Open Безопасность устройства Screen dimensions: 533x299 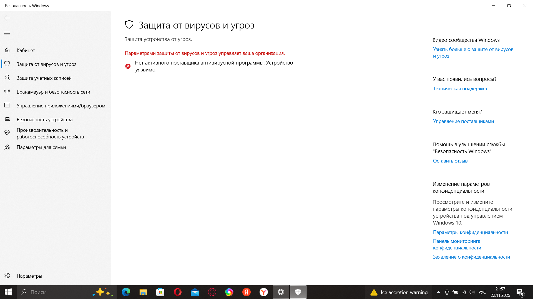coord(56,119)
